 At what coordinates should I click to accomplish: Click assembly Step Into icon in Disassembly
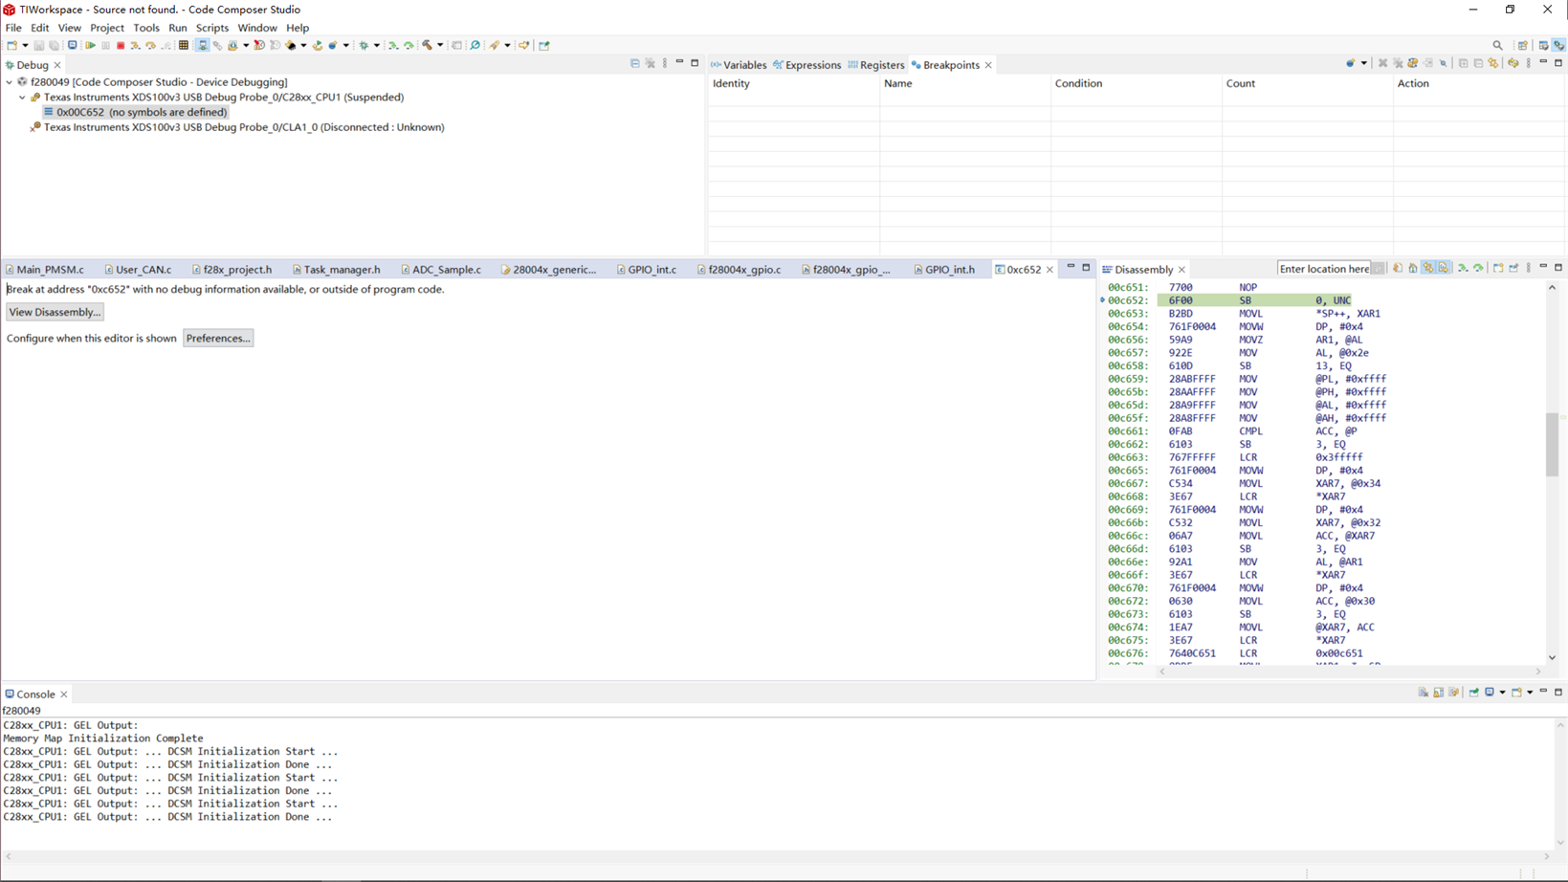click(1463, 269)
